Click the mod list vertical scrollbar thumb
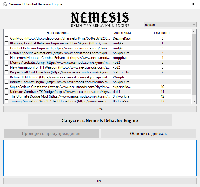Viewport: 200px width, 187px height. pos(194,64)
